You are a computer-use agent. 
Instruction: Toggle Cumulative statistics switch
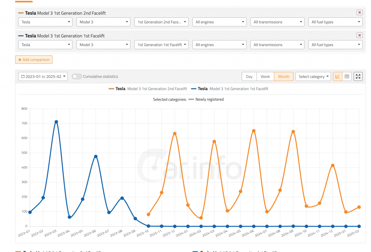pyautogui.click(x=77, y=76)
